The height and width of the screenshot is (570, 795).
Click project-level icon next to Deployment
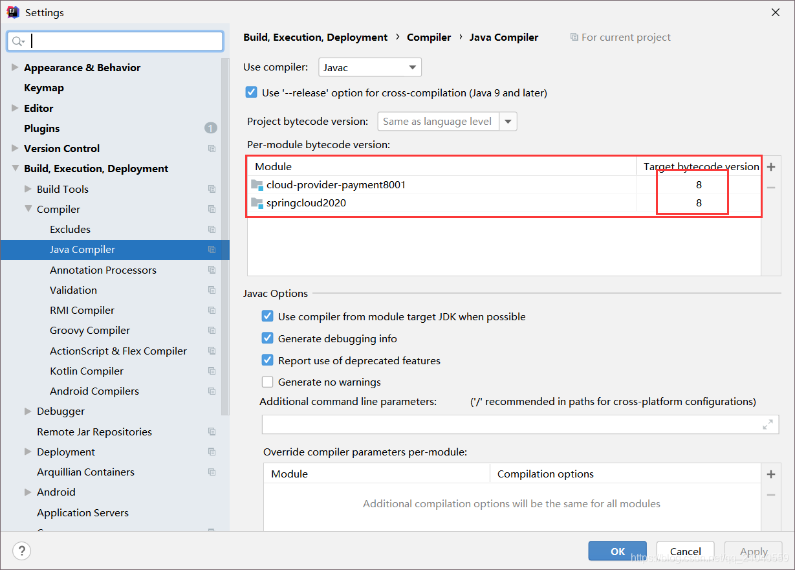pos(212,452)
